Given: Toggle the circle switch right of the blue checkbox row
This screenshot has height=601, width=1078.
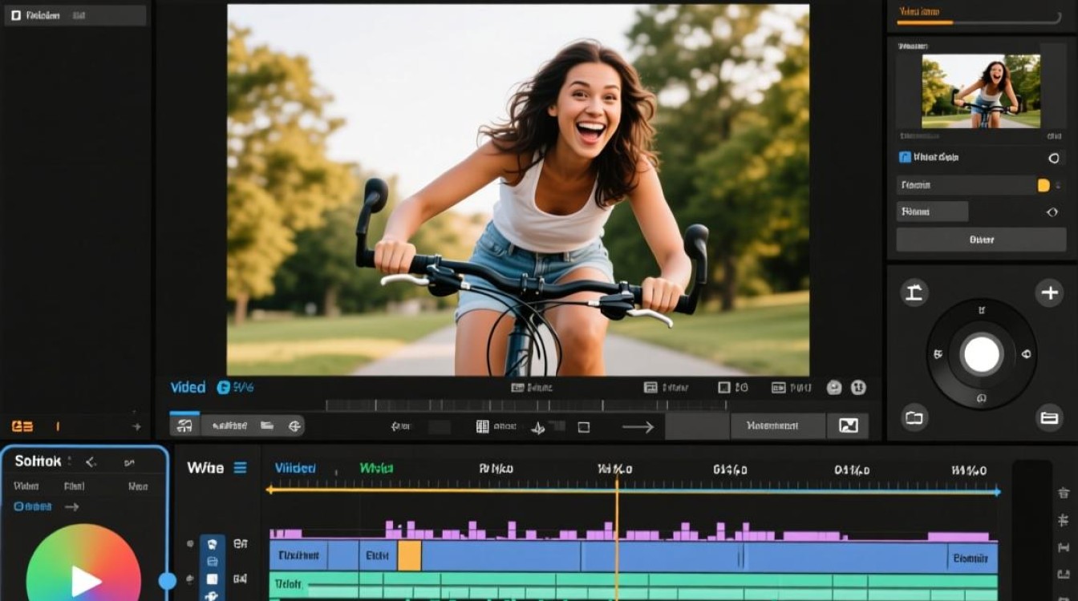Looking at the screenshot, I should [x=1054, y=159].
